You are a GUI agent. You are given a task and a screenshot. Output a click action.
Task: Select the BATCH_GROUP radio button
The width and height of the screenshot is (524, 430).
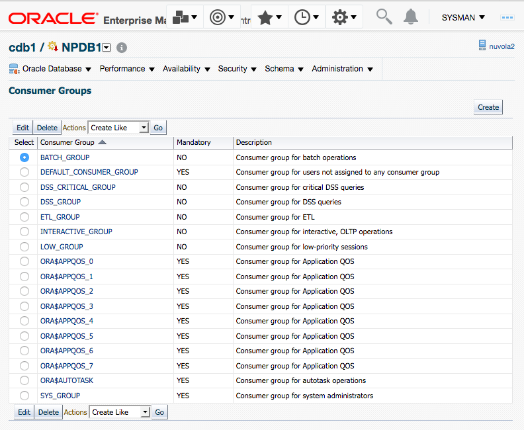24,157
